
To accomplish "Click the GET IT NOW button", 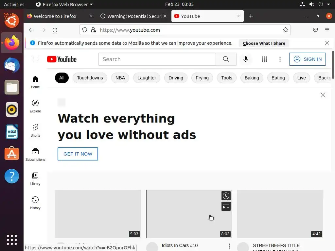I will (x=78, y=154).
